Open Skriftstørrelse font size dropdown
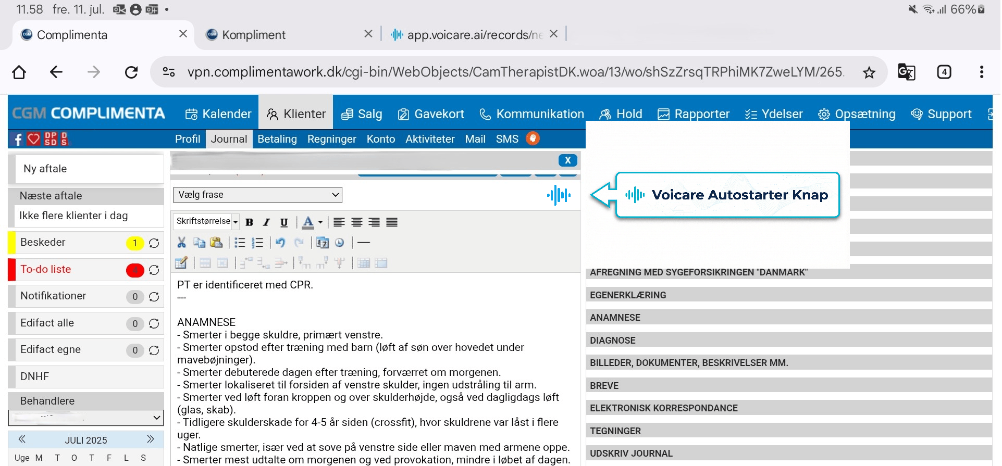This screenshot has height=466, width=1002. click(x=206, y=221)
